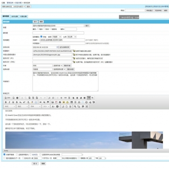Toggle remote save images checkbox
Screen dimensions: 169x169
pyautogui.click(x=17, y=155)
